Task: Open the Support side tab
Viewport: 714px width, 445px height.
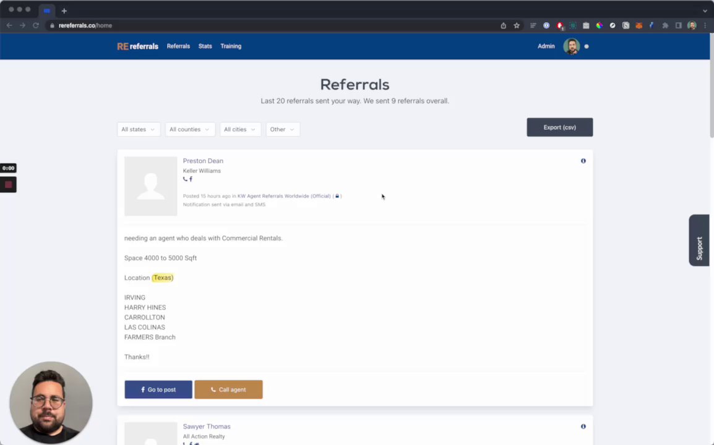Action: coord(699,240)
